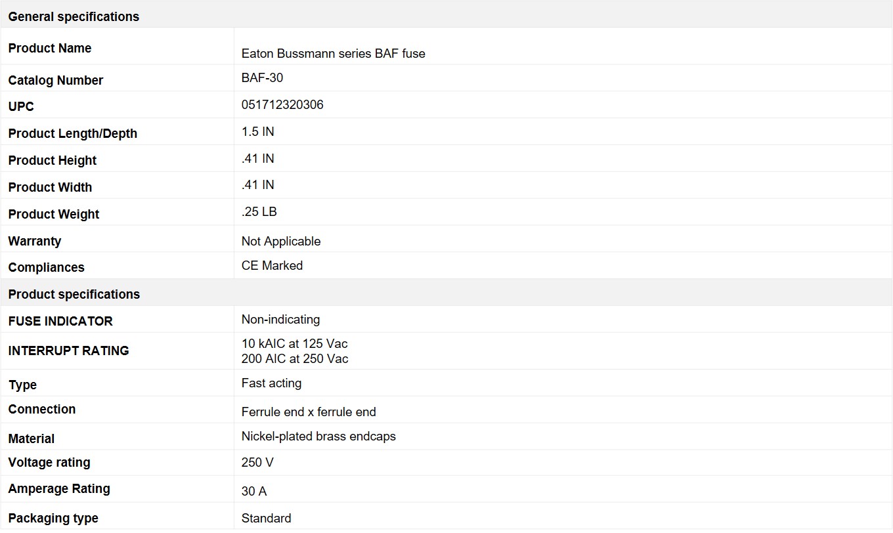Click the CE Marked compliance value
This screenshot has width=893, height=533.
point(272,265)
